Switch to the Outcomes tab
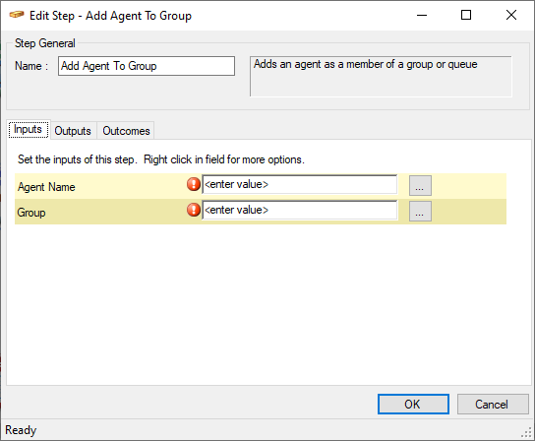This screenshot has width=535, height=441. [x=126, y=131]
